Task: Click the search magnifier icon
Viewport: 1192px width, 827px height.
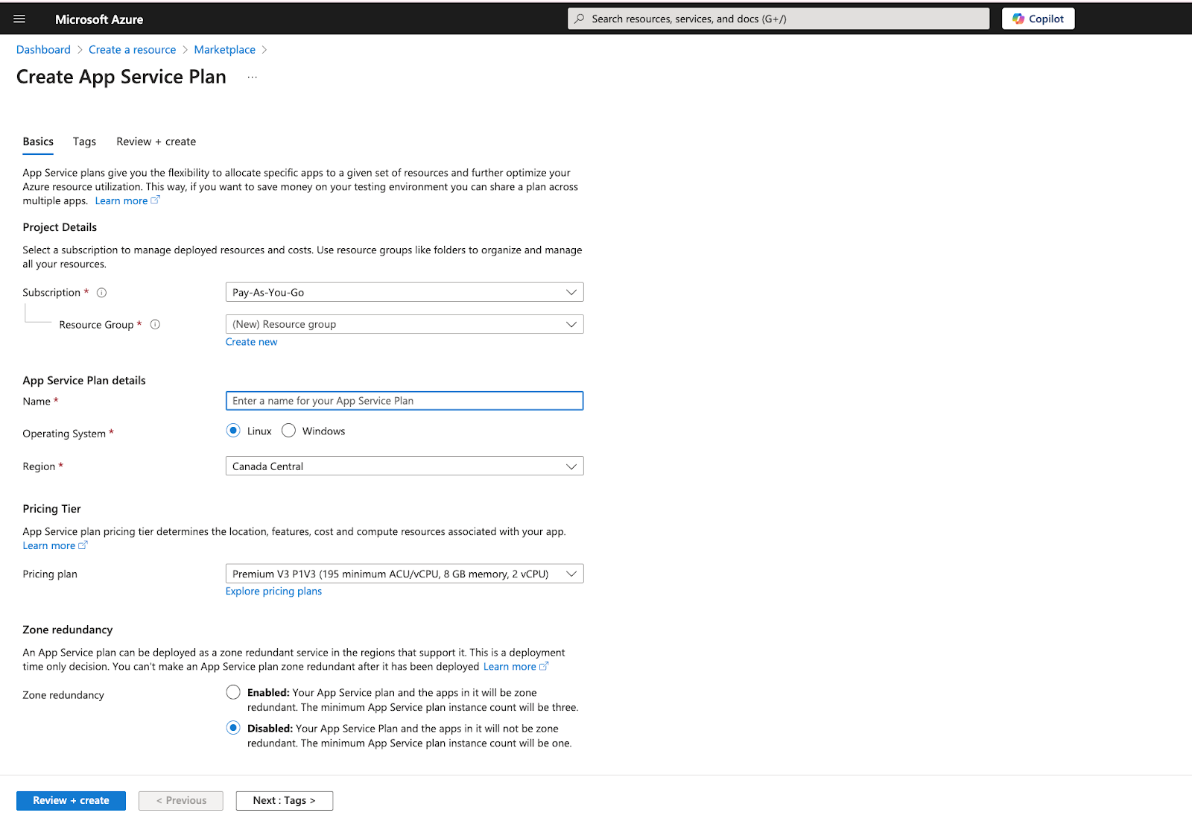Action: pyautogui.click(x=580, y=19)
